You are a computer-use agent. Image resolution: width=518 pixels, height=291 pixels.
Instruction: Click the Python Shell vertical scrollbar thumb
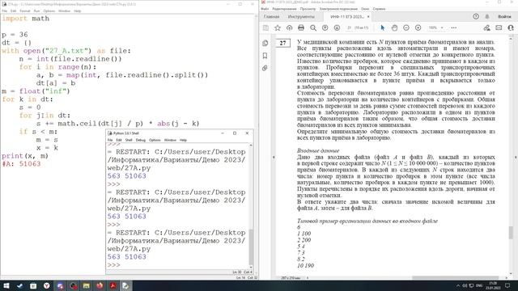coord(251,247)
